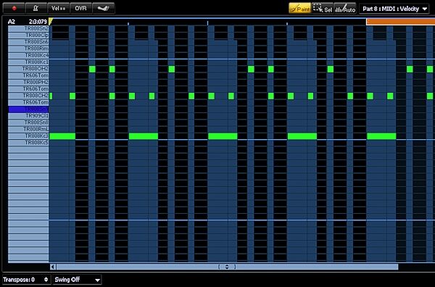
Task: Toggle the metronome icon button
Action: [36, 8]
